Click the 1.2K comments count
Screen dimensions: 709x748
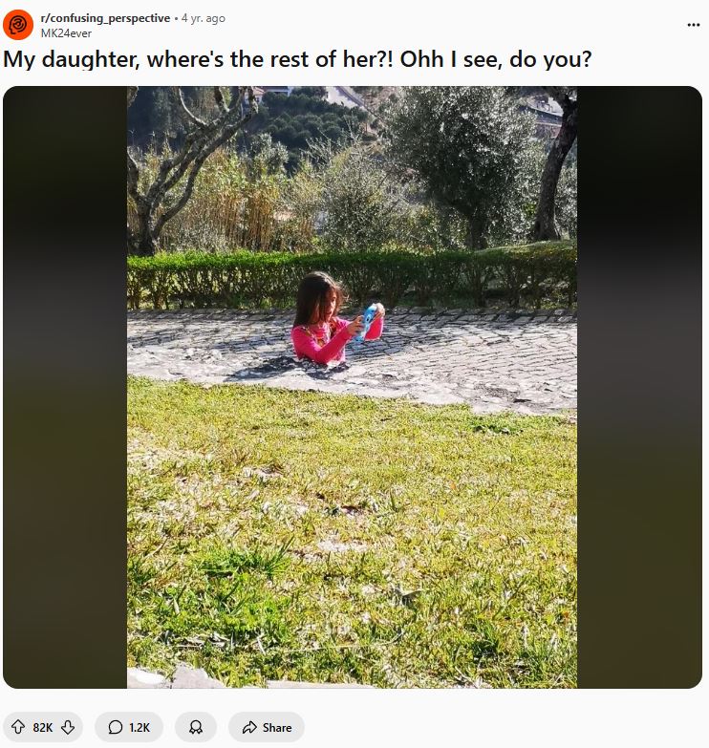click(x=140, y=728)
